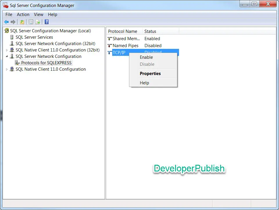Select Protocols for SQLEXPRESS tree item

[46, 63]
